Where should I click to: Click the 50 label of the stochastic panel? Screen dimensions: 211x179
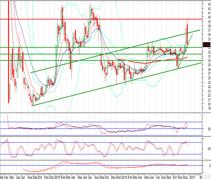tap(209, 149)
